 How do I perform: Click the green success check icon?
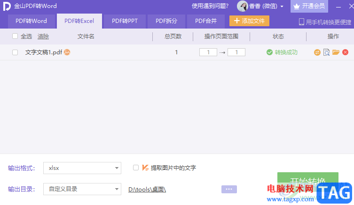[269, 52]
